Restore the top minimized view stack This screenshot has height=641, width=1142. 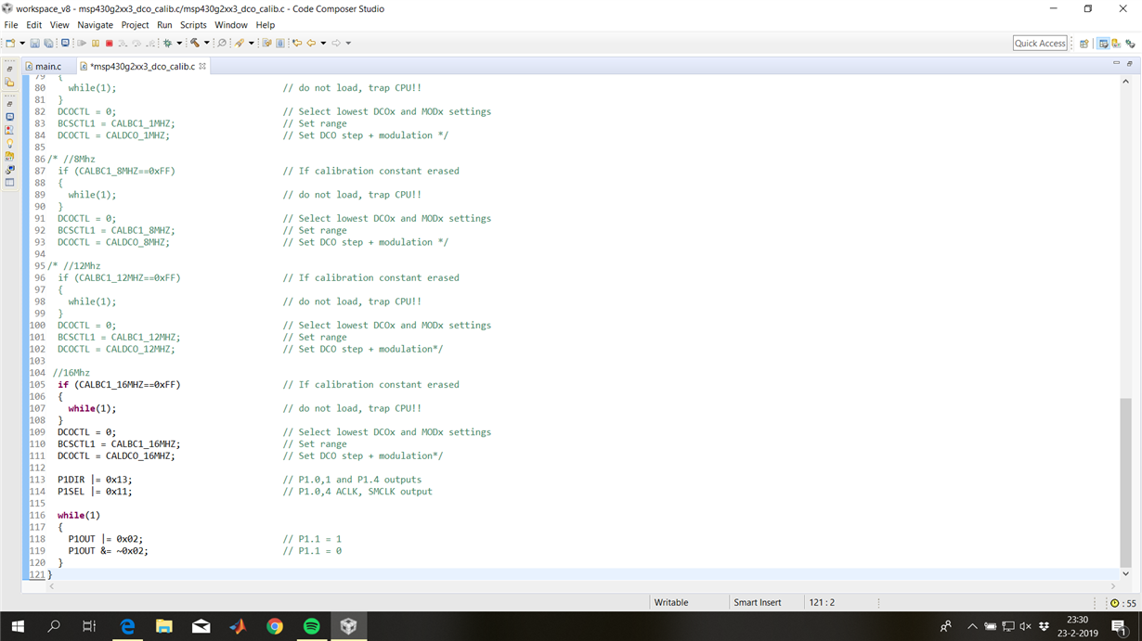(x=9, y=69)
